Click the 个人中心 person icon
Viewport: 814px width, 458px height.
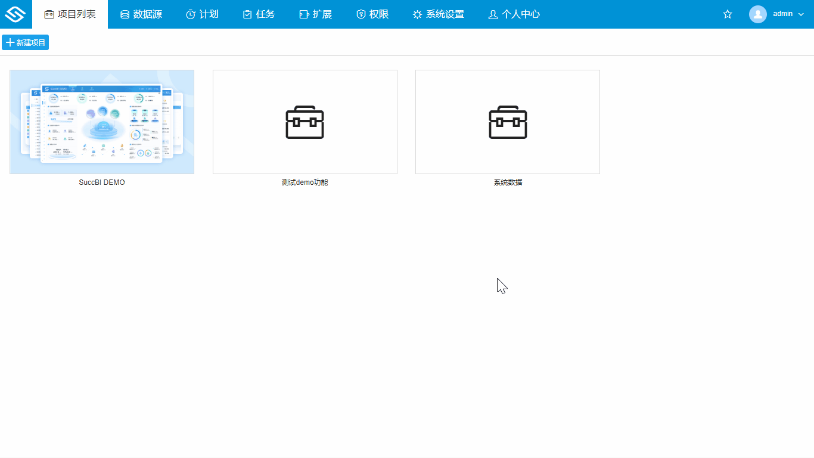tap(492, 14)
